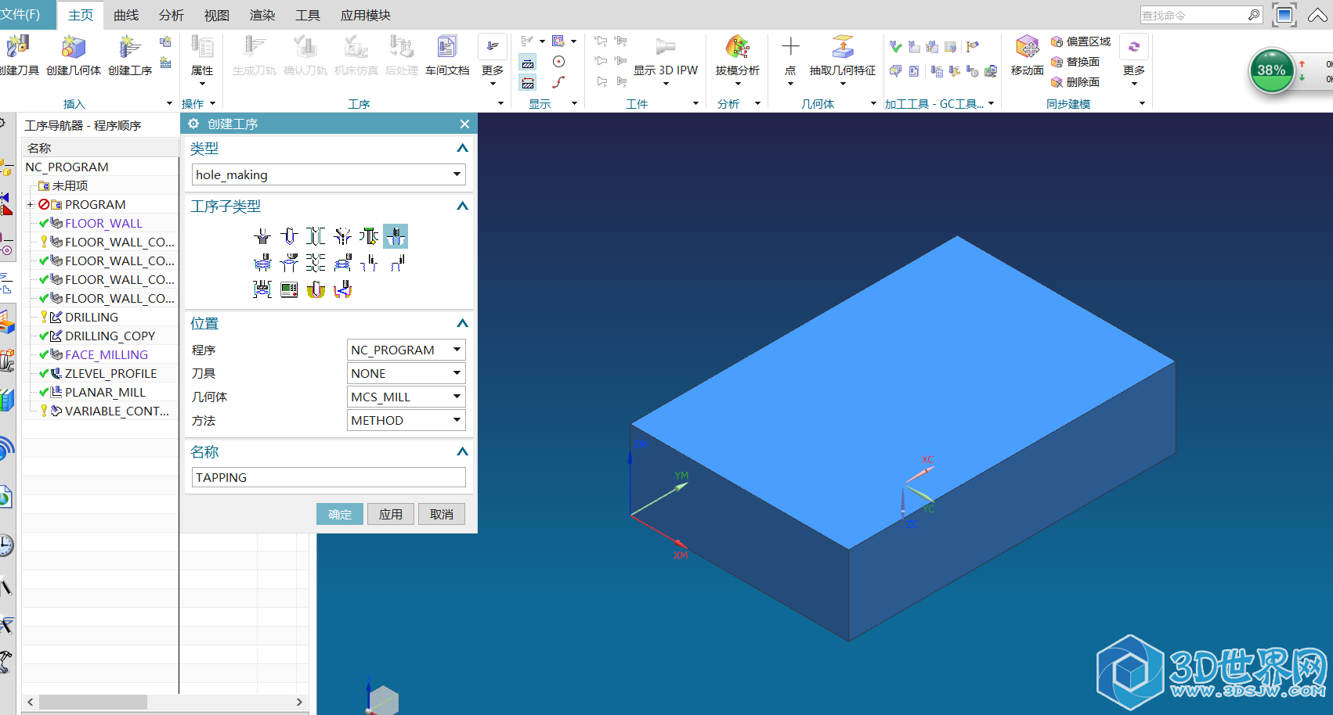Switch to the 视图 ribbon tab
Screen dimensions: 1333x715
click(x=217, y=15)
